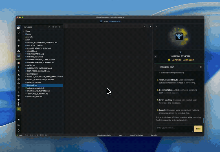The width and height of the screenshot is (220, 152).
Task: Click the blue sparkle star sidebar icon
Action: tap(19, 67)
